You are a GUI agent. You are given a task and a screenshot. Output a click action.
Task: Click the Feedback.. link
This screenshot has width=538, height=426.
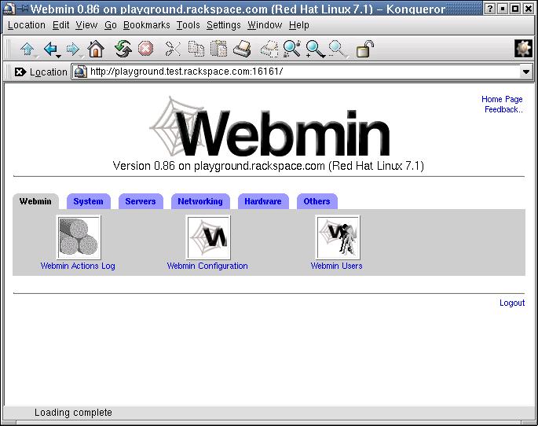pyautogui.click(x=503, y=110)
